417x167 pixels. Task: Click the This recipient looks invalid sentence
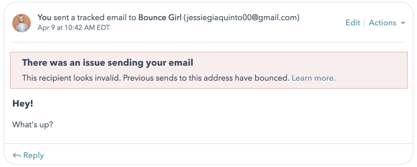72,78
